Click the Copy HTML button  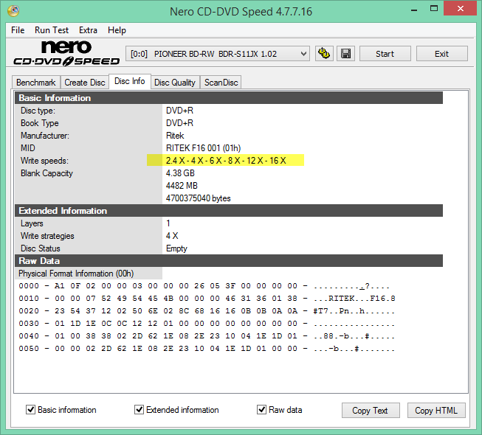[x=436, y=410]
